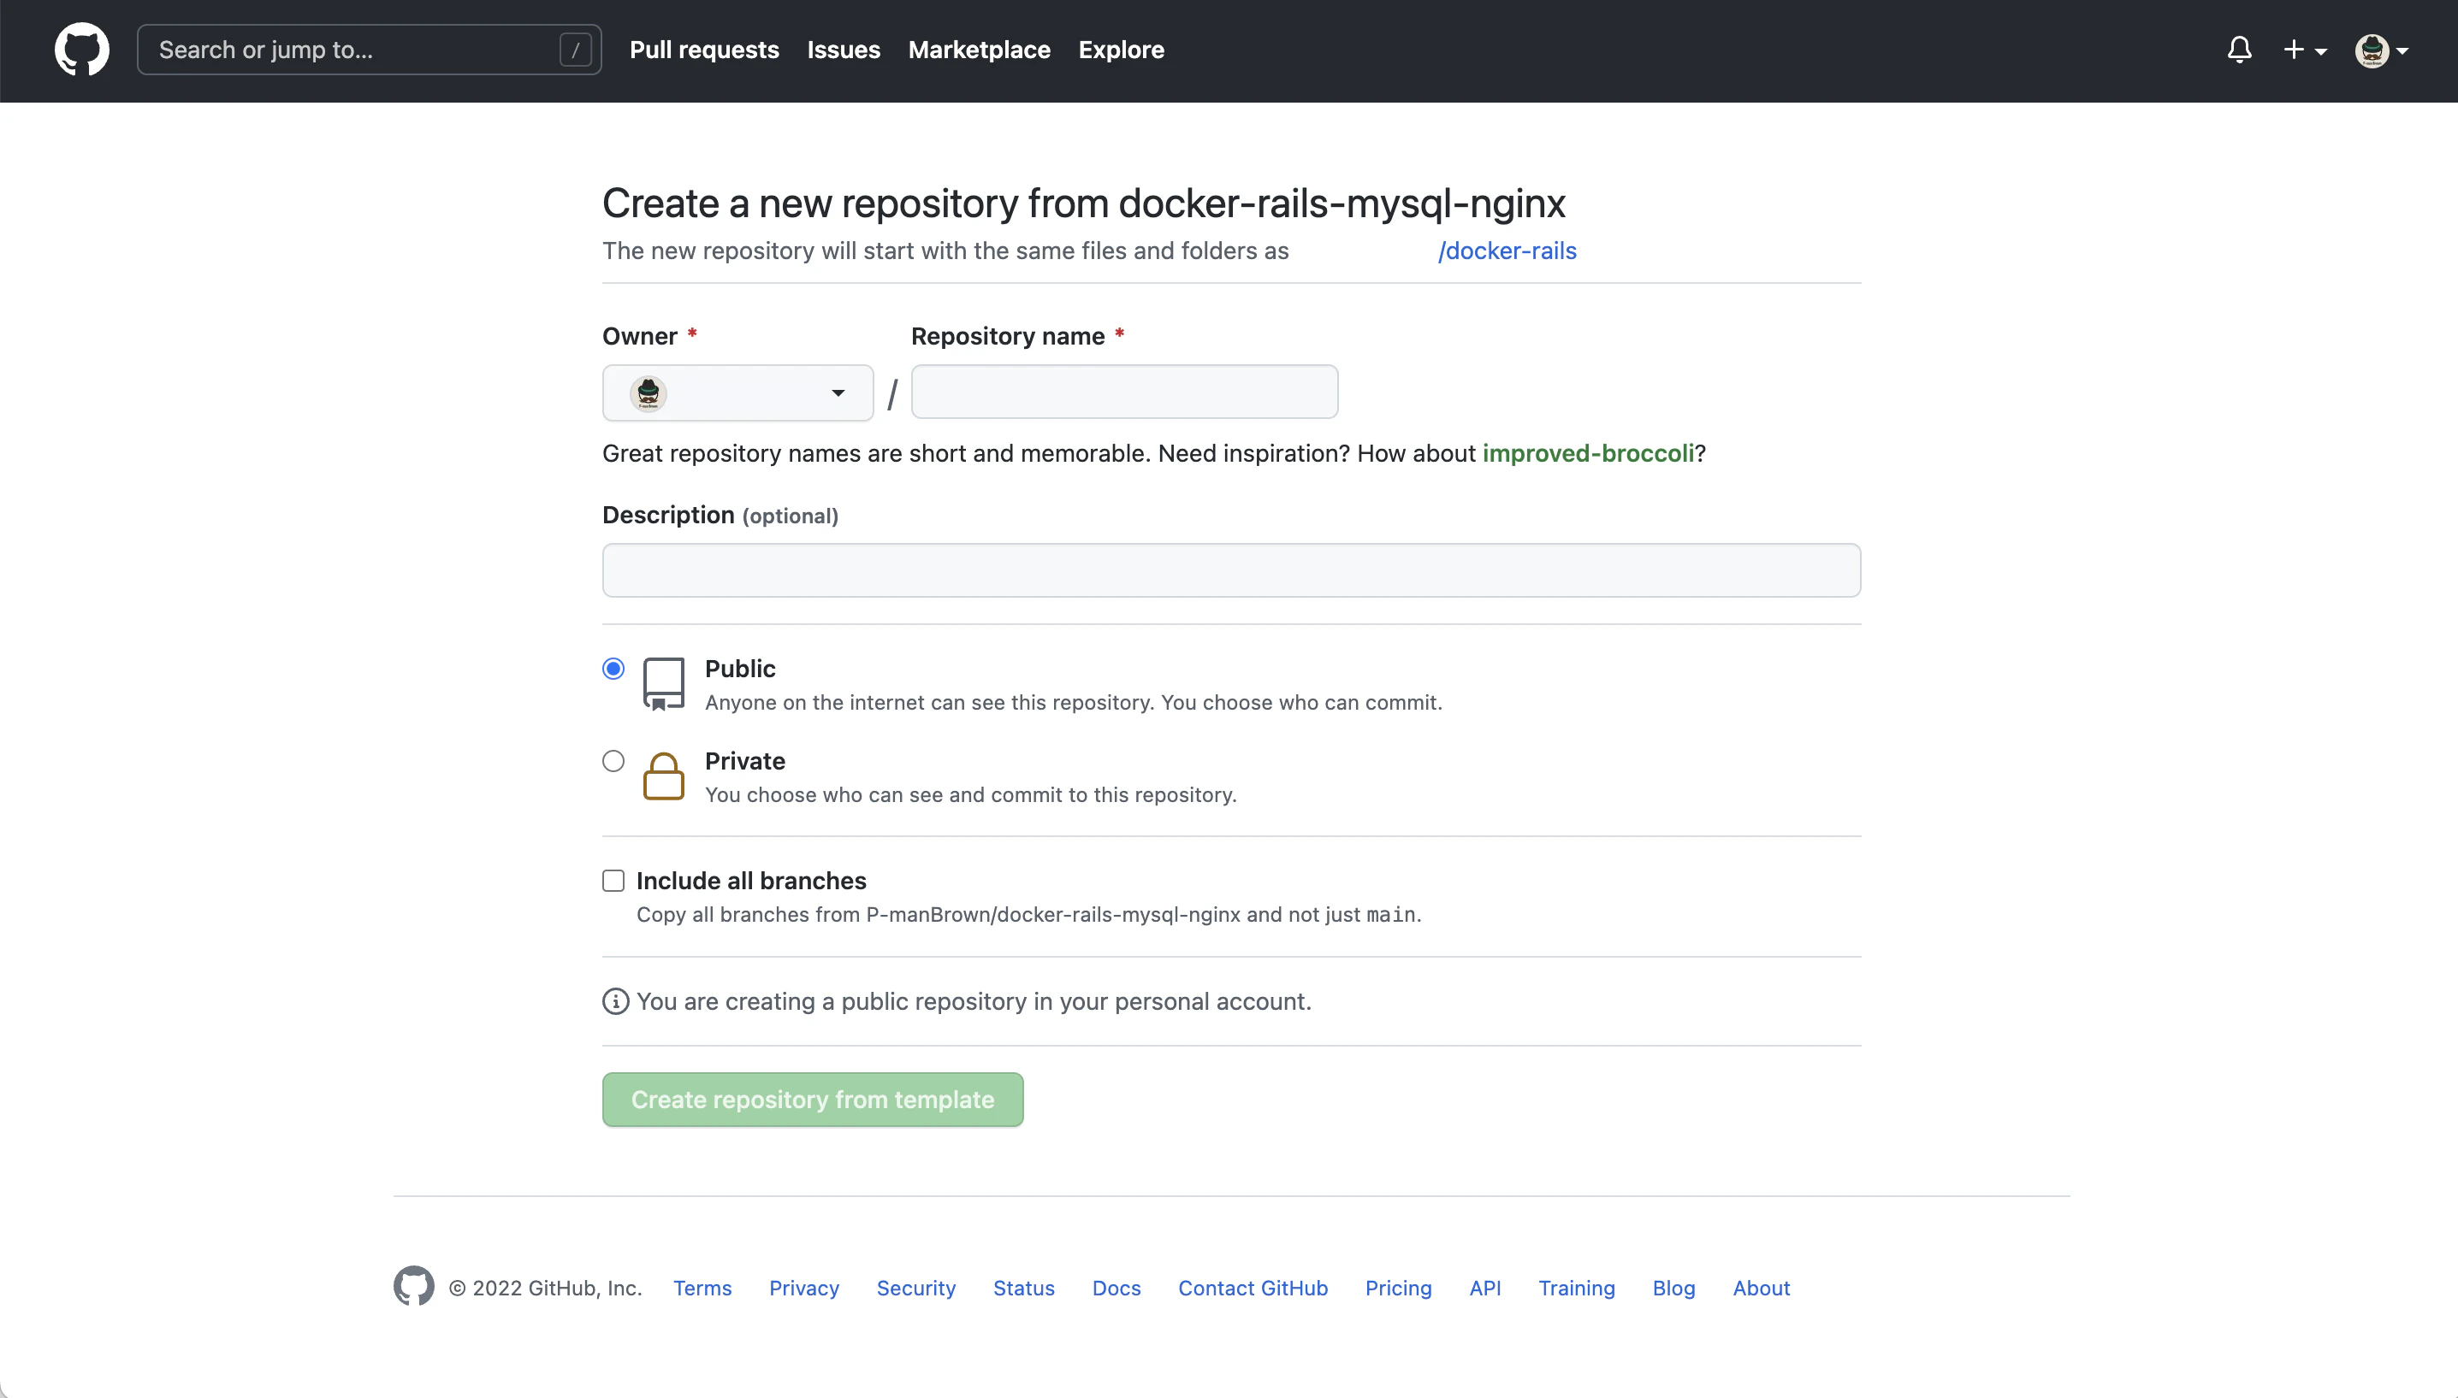
Task: Open the Training footer link
Action: point(1576,1288)
